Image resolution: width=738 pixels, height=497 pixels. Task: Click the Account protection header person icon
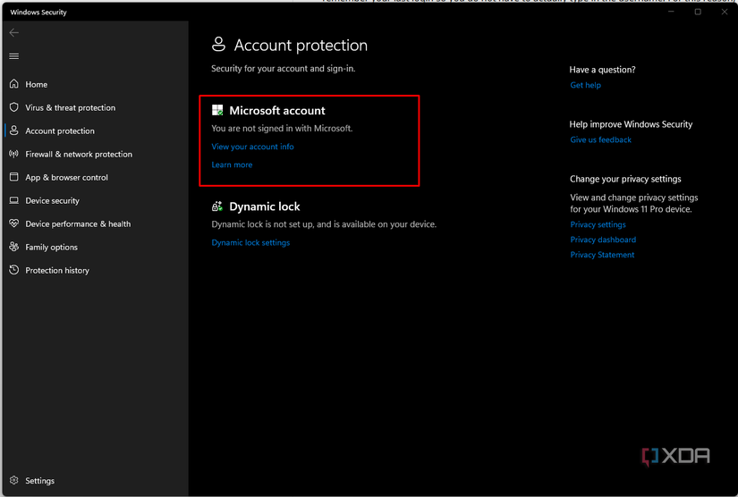[218, 45]
